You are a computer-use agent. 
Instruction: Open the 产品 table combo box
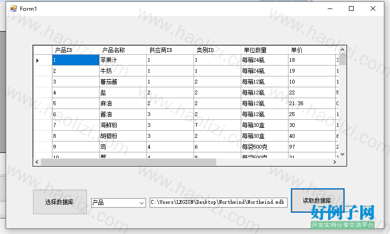click(119, 203)
